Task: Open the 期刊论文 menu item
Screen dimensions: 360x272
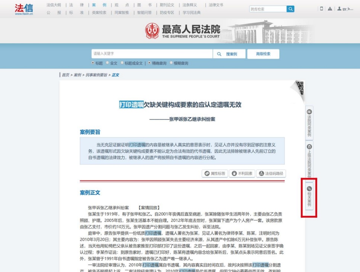Action: coord(167,5)
